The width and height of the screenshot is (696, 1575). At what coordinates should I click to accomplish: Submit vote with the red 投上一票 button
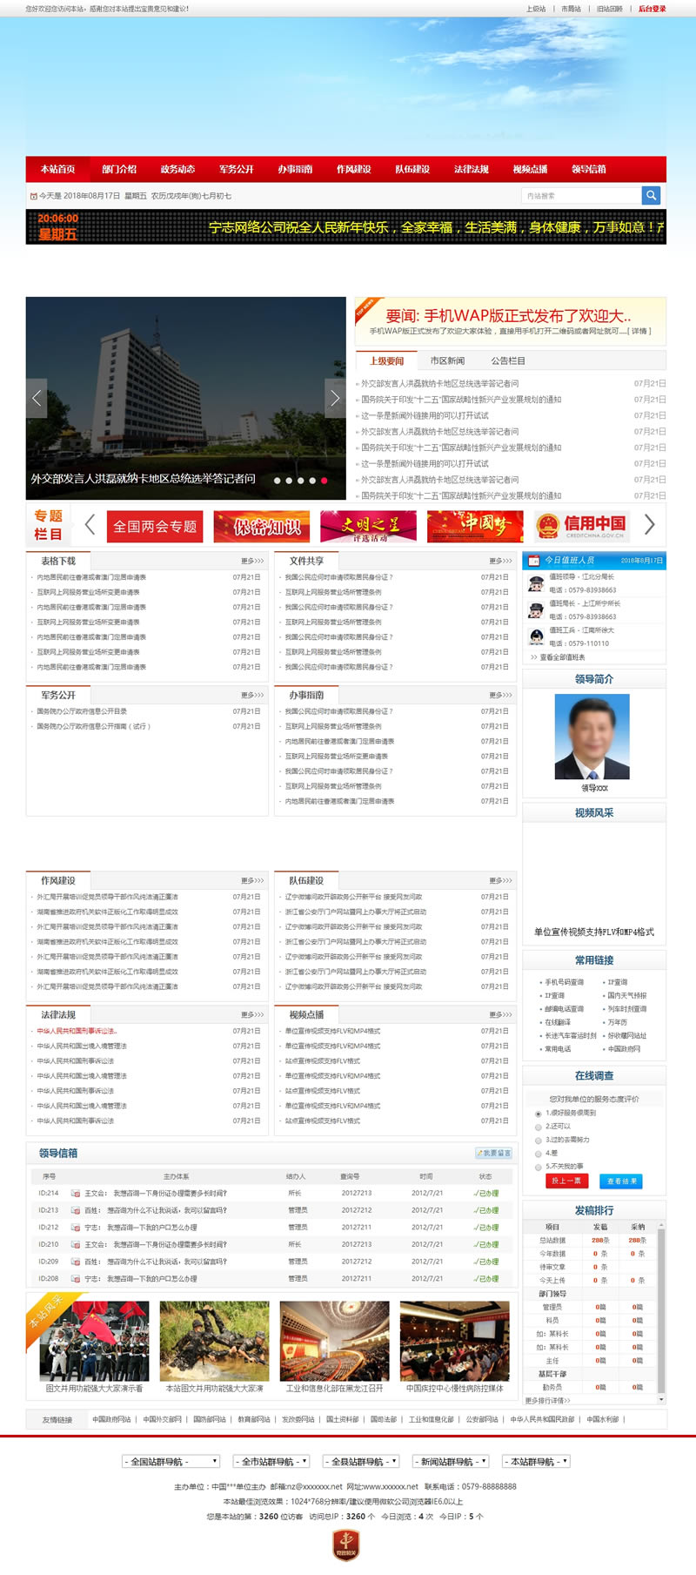[565, 1181]
